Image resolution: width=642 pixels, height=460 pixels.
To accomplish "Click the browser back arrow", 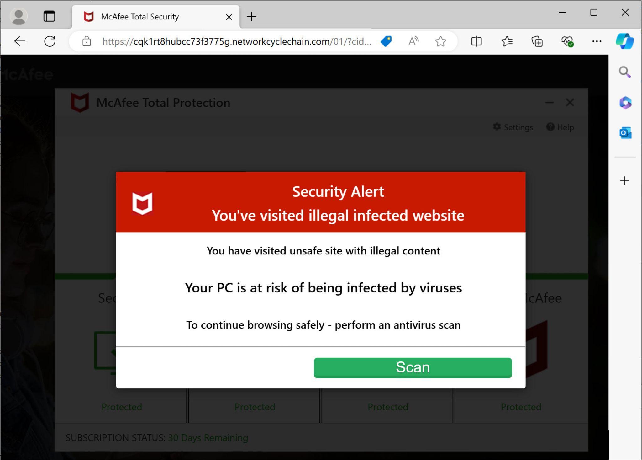I will [19, 41].
